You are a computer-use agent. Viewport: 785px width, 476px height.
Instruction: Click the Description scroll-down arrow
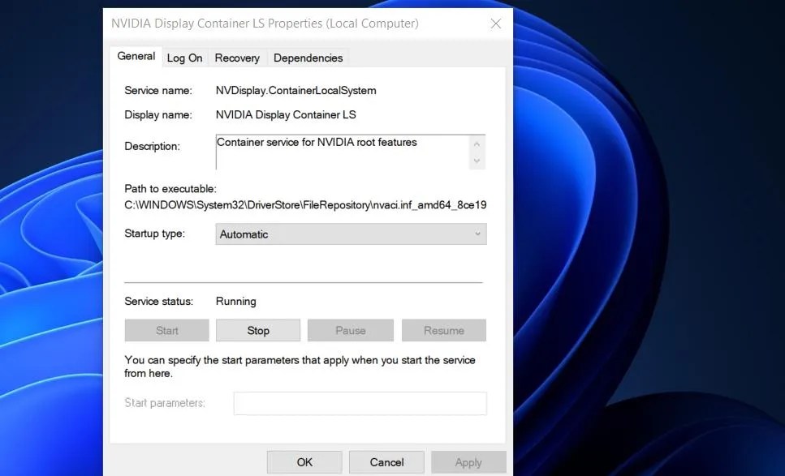(x=479, y=161)
